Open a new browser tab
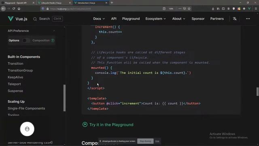Screen dimensions: 259x146 (x=112, y=3)
